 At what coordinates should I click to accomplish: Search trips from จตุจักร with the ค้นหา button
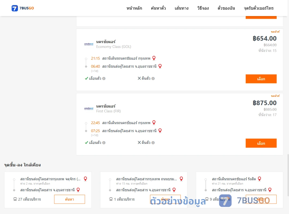70,199
